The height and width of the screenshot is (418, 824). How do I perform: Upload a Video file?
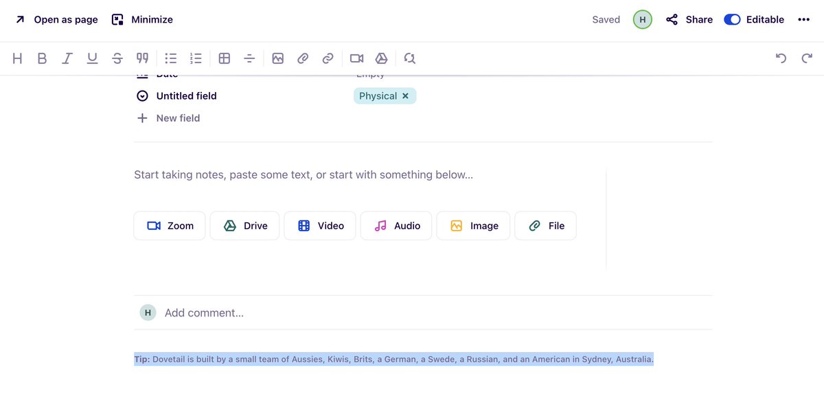(x=320, y=226)
